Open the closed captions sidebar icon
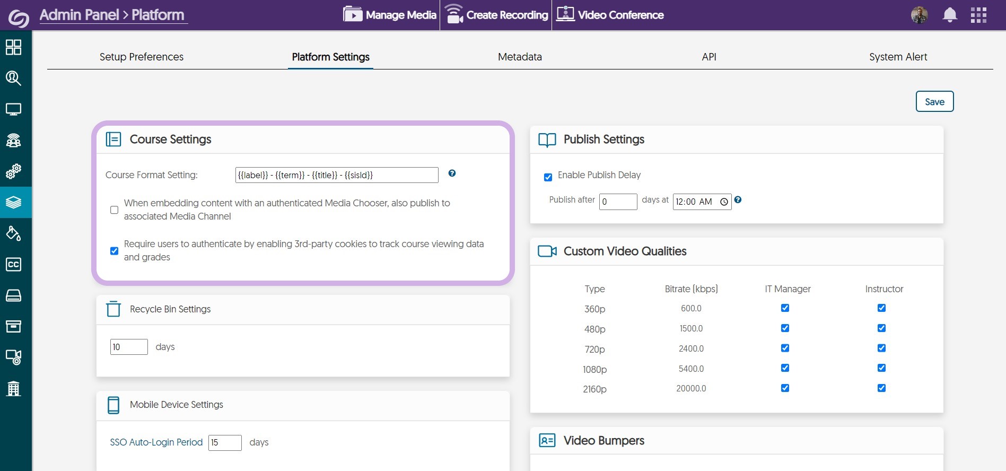Image resolution: width=1006 pixels, height=471 pixels. pyautogui.click(x=13, y=264)
